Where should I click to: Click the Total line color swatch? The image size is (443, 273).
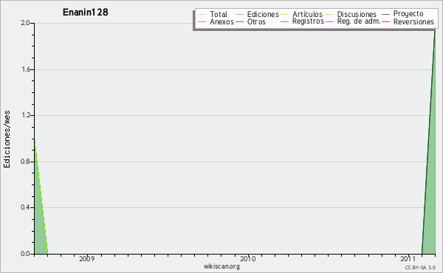202,15
